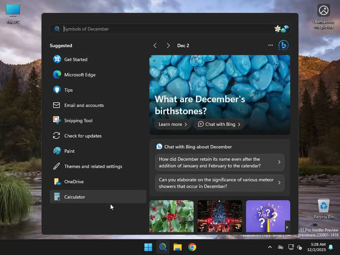Open the holly berries thumbnail

point(171,216)
